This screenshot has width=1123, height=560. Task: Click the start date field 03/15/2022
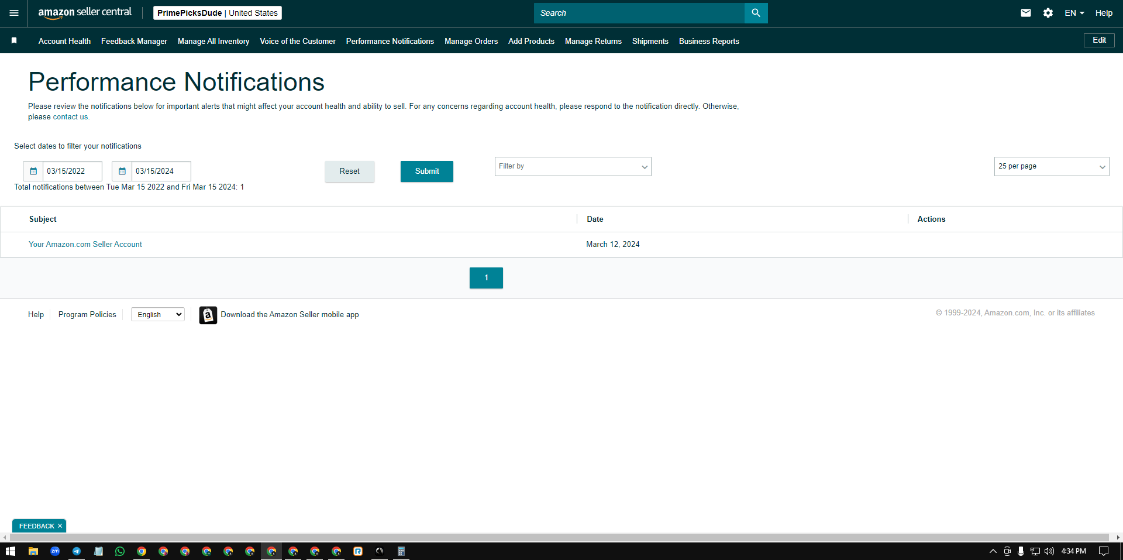point(73,171)
